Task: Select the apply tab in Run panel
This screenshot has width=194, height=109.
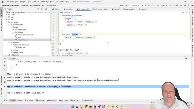Action: tap(13, 58)
